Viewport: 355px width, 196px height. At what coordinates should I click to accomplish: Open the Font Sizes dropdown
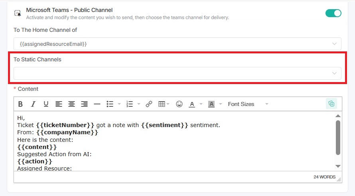248,104
